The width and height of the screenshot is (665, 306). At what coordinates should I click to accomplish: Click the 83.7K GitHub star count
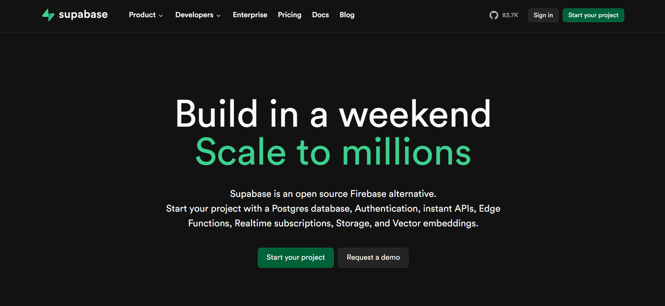tap(510, 15)
